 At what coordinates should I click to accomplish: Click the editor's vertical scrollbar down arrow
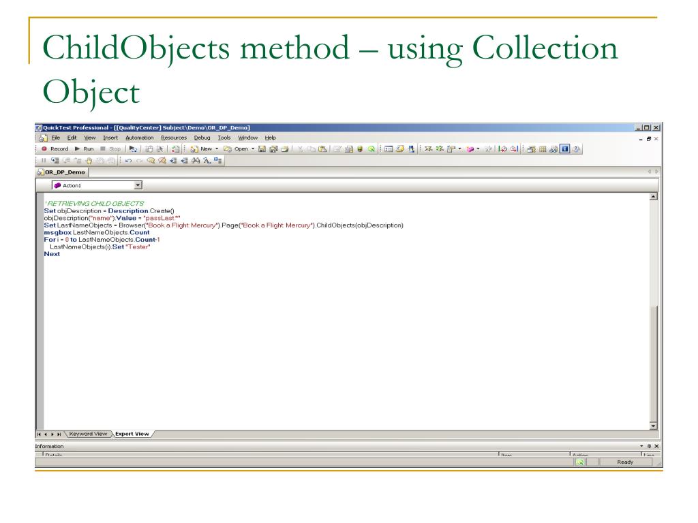point(654,426)
